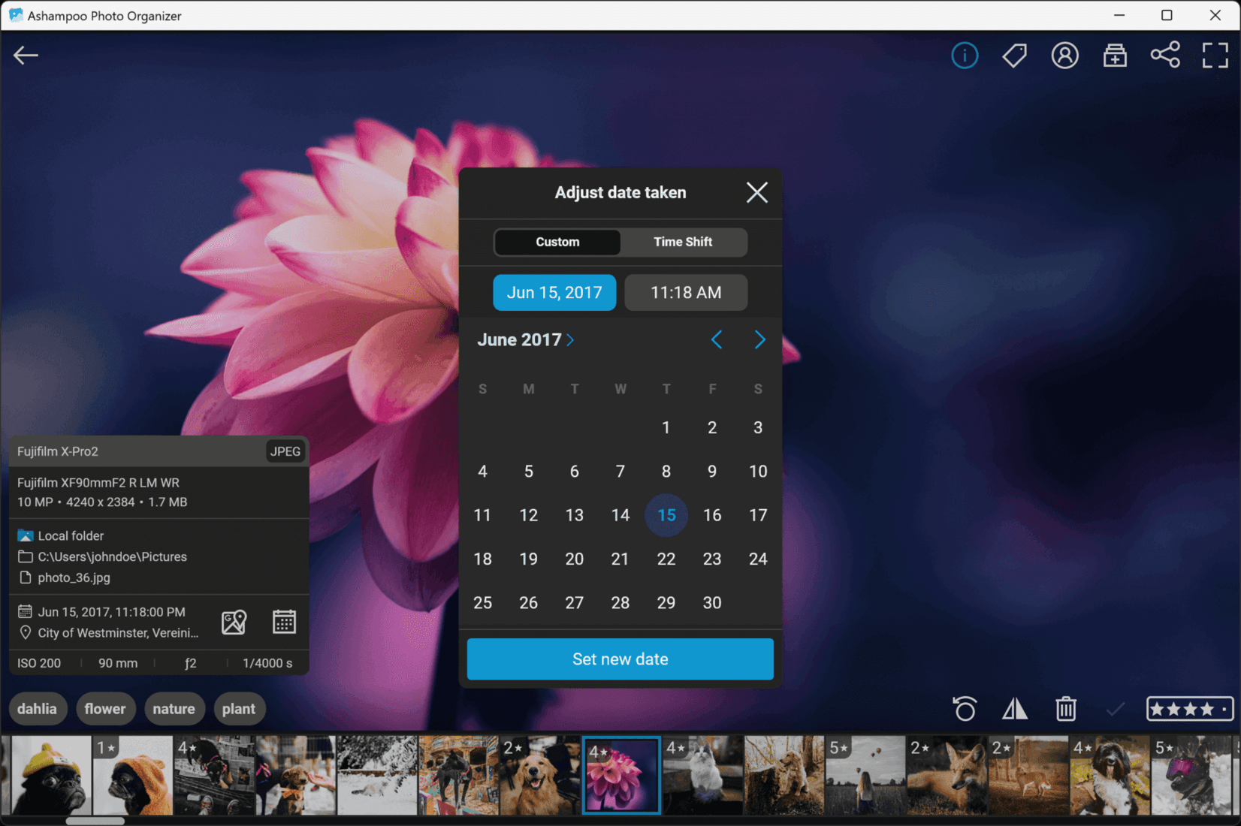Expand the June 2017 month picker

pyautogui.click(x=526, y=339)
